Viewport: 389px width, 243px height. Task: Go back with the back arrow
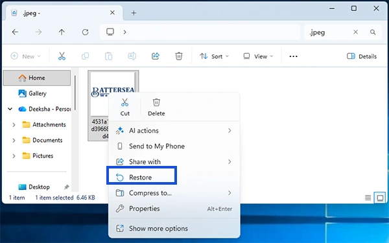pyautogui.click(x=15, y=32)
